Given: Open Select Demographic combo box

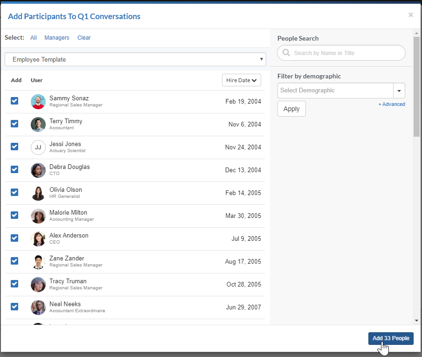Looking at the screenshot, I should [x=335, y=91].
